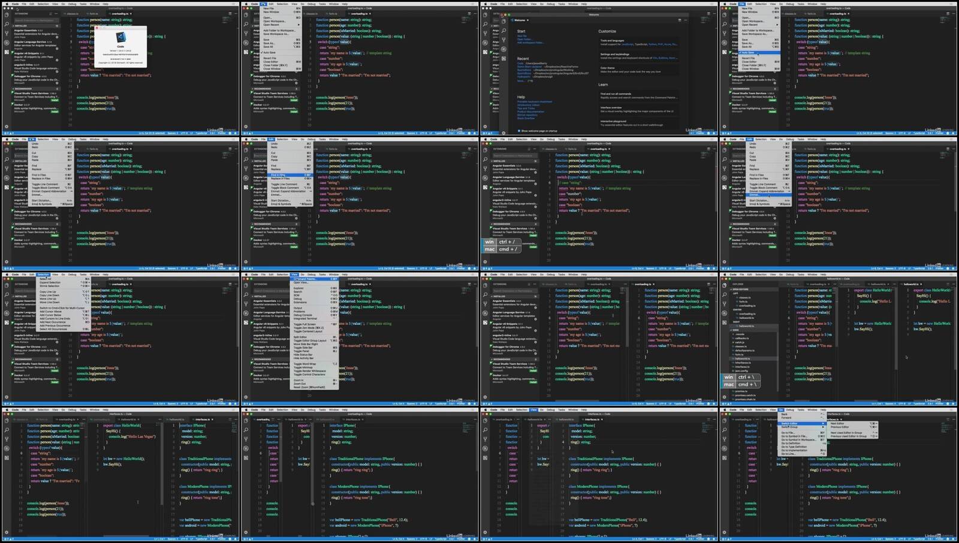Toggle the highlighted Auto Save menu item
The width and height of the screenshot is (959, 543).
pos(749,53)
